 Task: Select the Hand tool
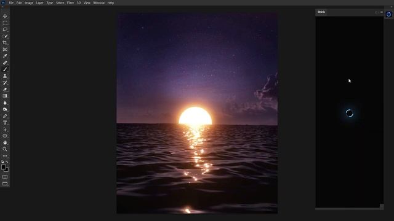[x=5, y=142]
